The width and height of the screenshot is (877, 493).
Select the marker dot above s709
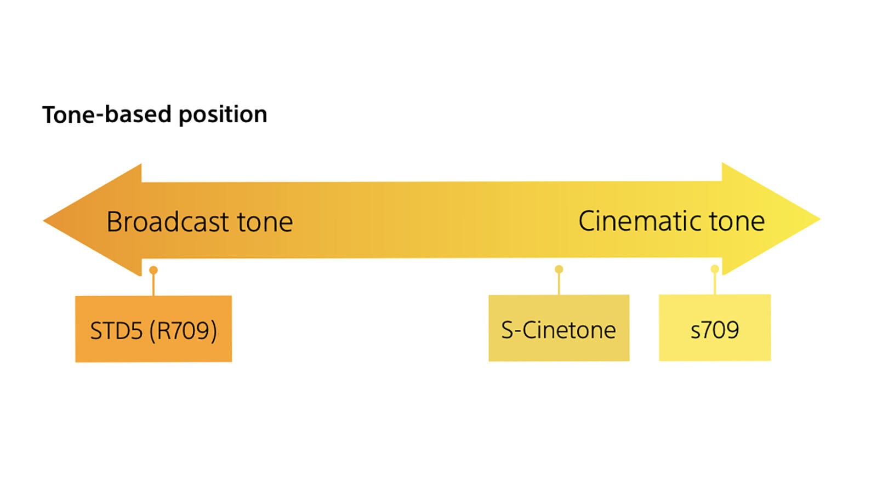(715, 269)
